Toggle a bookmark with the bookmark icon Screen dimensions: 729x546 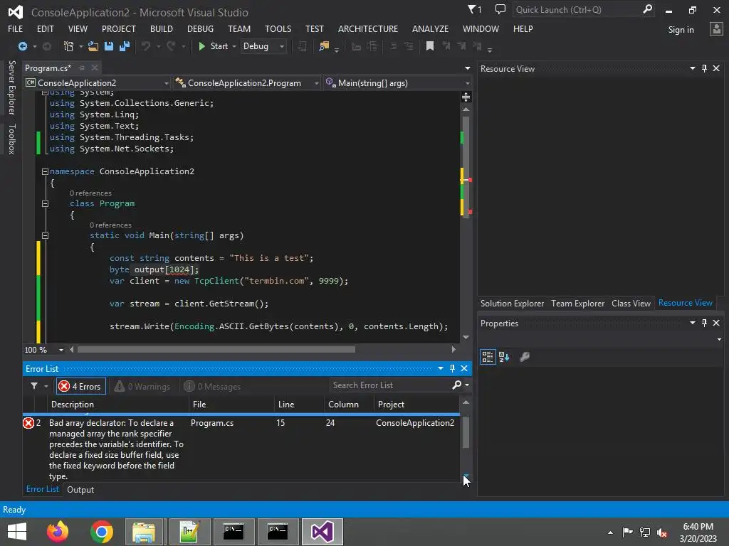(430, 46)
